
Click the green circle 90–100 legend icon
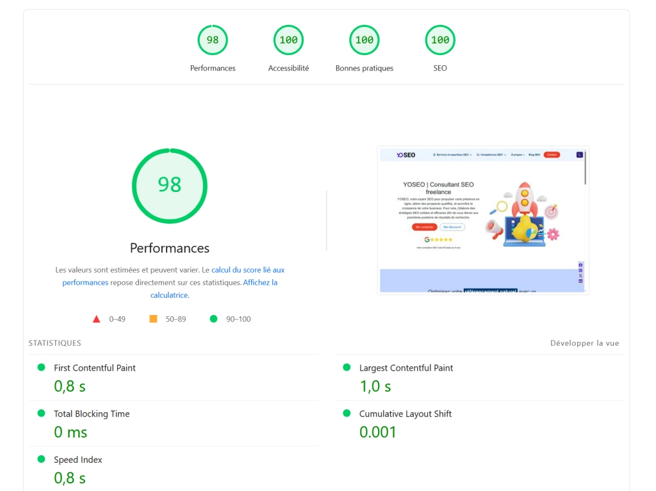(x=213, y=319)
